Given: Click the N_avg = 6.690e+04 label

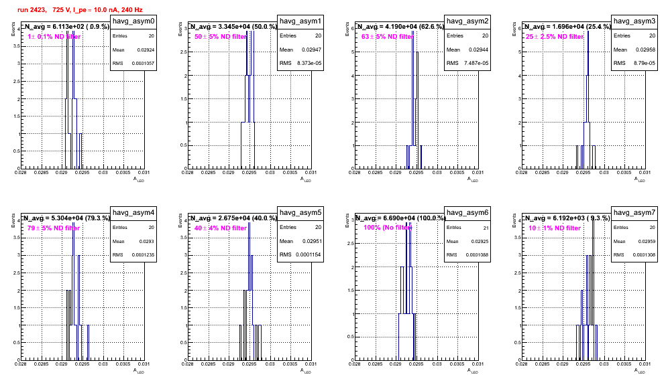Looking at the screenshot, I should point(401,218).
